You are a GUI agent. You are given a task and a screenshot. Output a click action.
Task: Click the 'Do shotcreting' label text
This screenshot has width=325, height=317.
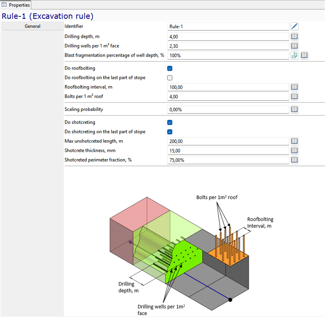(x=80, y=122)
